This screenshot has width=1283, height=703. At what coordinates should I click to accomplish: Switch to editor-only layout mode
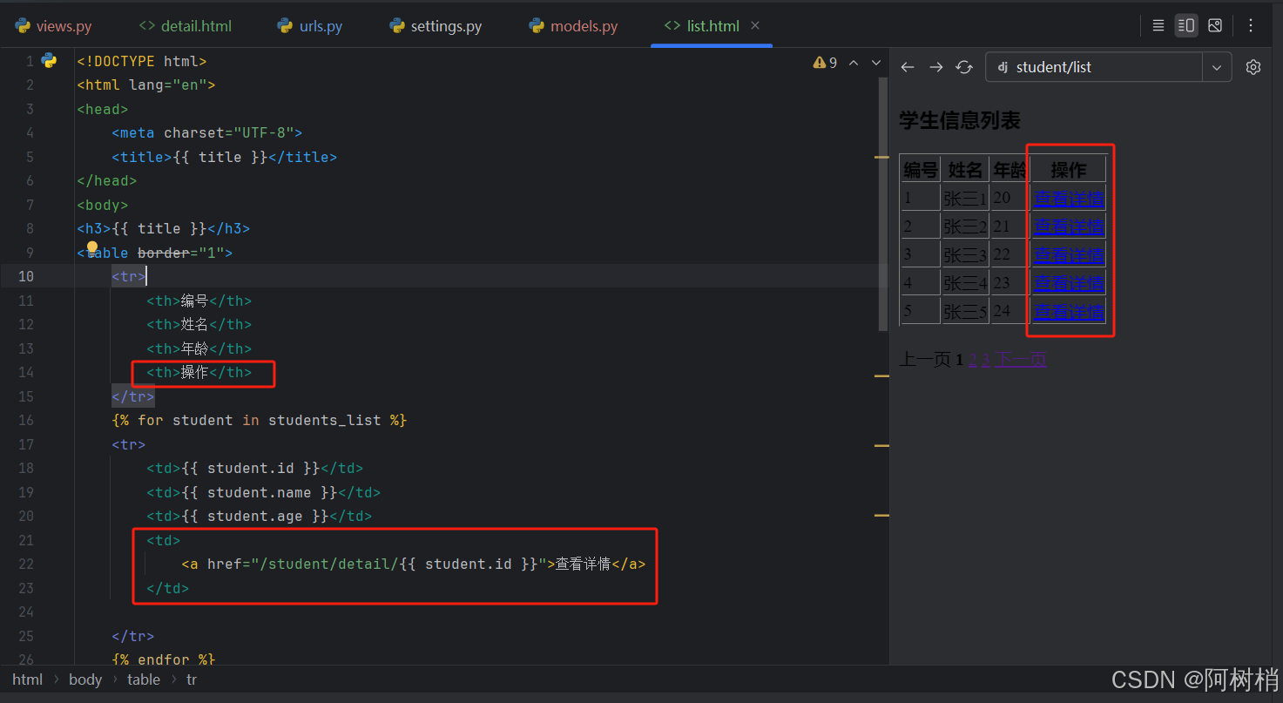(1158, 25)
